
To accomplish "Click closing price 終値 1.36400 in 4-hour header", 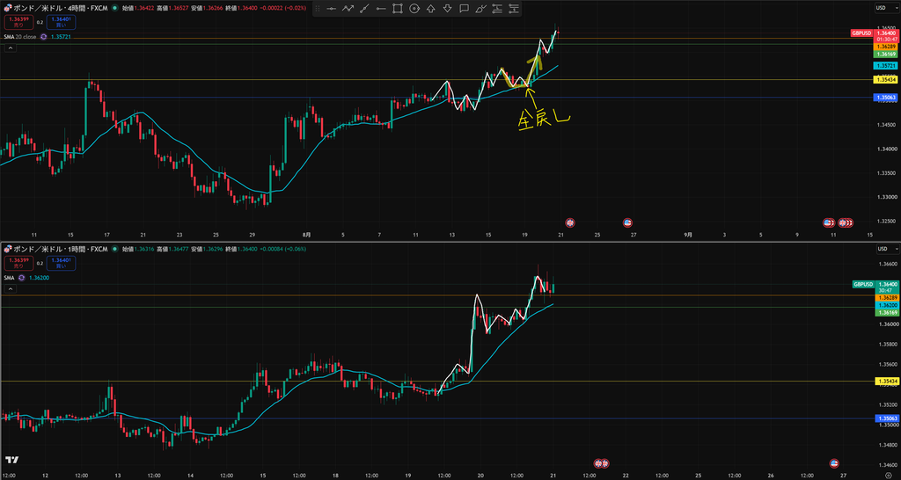I will coord(241,8).
